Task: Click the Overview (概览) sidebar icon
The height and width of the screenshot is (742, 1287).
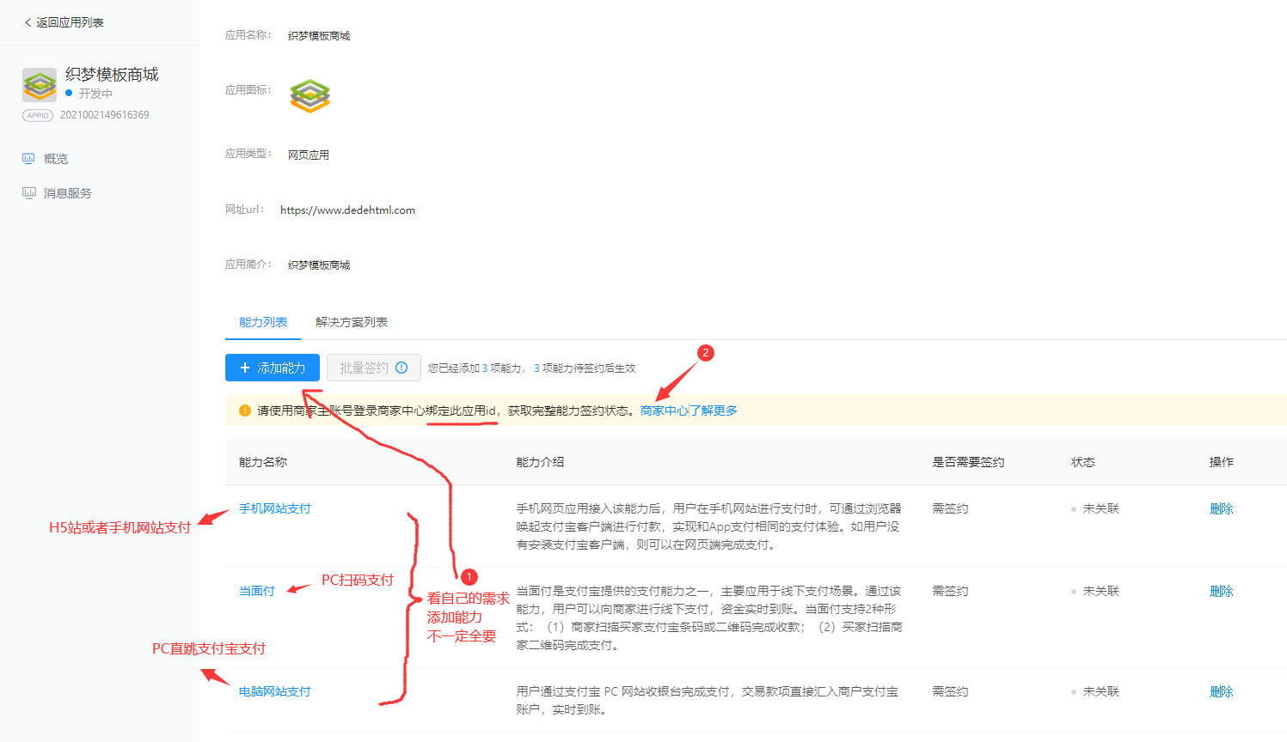Action: coord(28,159)
